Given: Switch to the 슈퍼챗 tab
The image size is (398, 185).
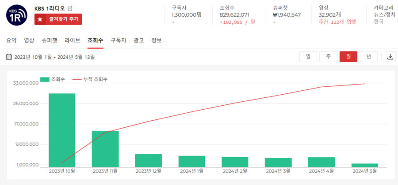Looking at the screenshot, I should click(x=50, y=41).
